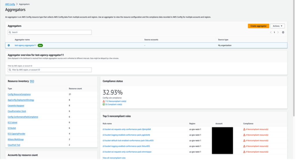Click the green check icon beside 55 Compliant rule(s)
Viewport: 296px width, 160px height.
104,104
